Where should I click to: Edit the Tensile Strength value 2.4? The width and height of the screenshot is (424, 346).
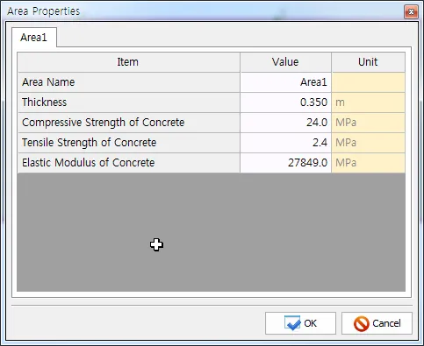pyautogui.click(x=285, y=143)
